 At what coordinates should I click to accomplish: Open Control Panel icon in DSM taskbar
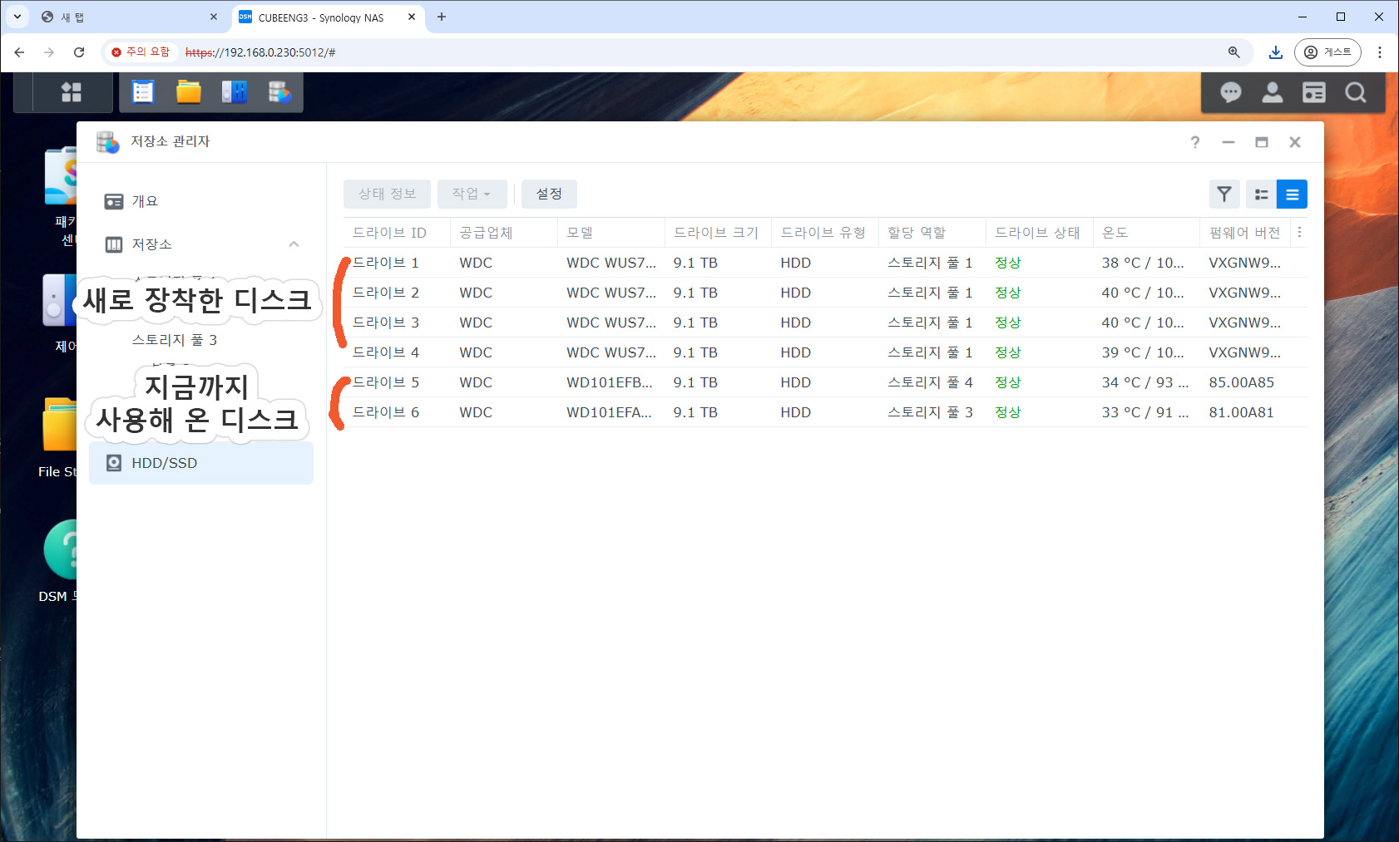[x=234, y=92]
